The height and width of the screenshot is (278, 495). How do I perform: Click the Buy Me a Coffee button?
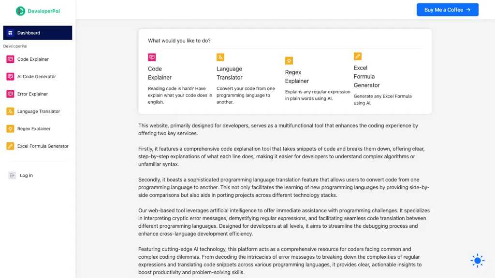[x=447, y=9]
